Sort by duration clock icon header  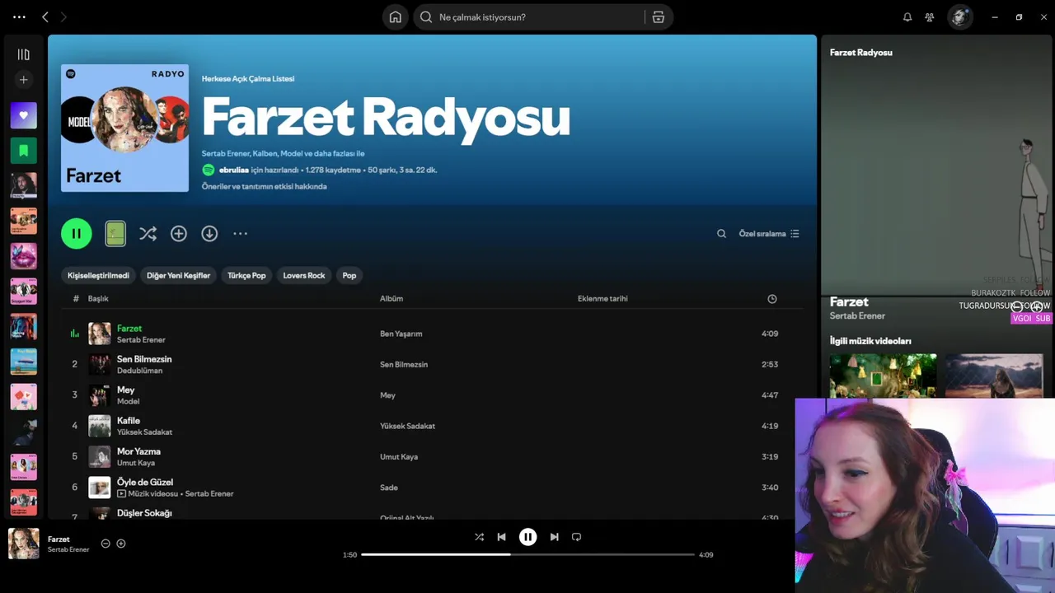pos(772,299)
